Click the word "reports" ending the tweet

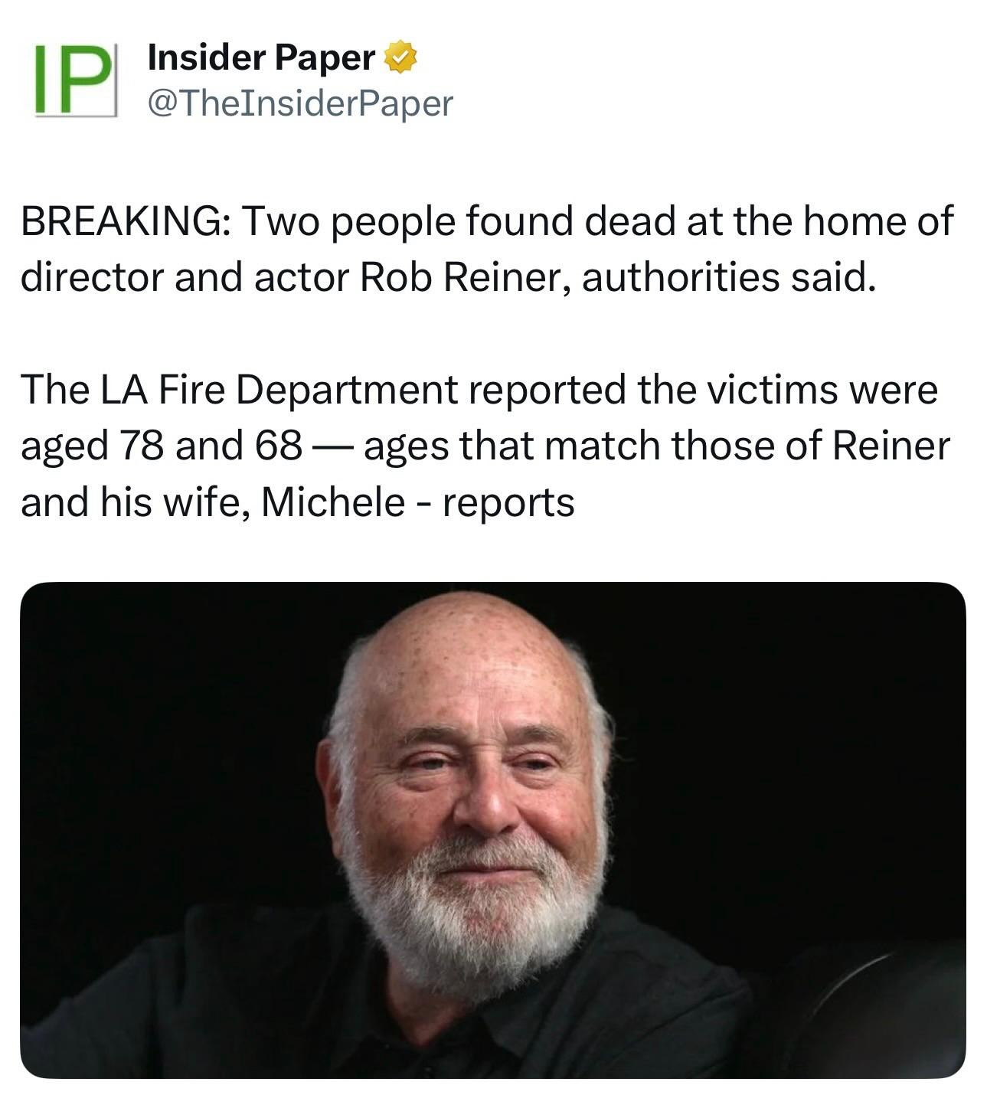coord(508,502)
